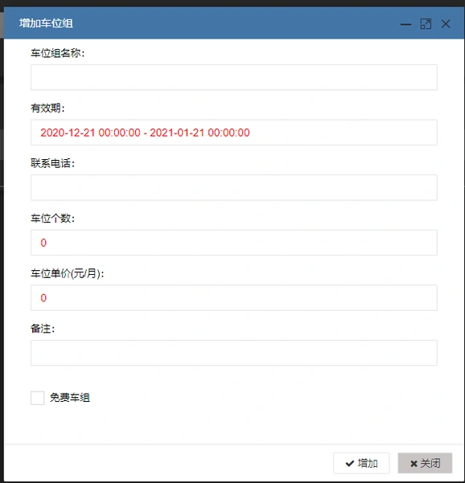Click the 关闭 cancel button
The width and height of the screenshot is (465, 483).
[425, 463]
